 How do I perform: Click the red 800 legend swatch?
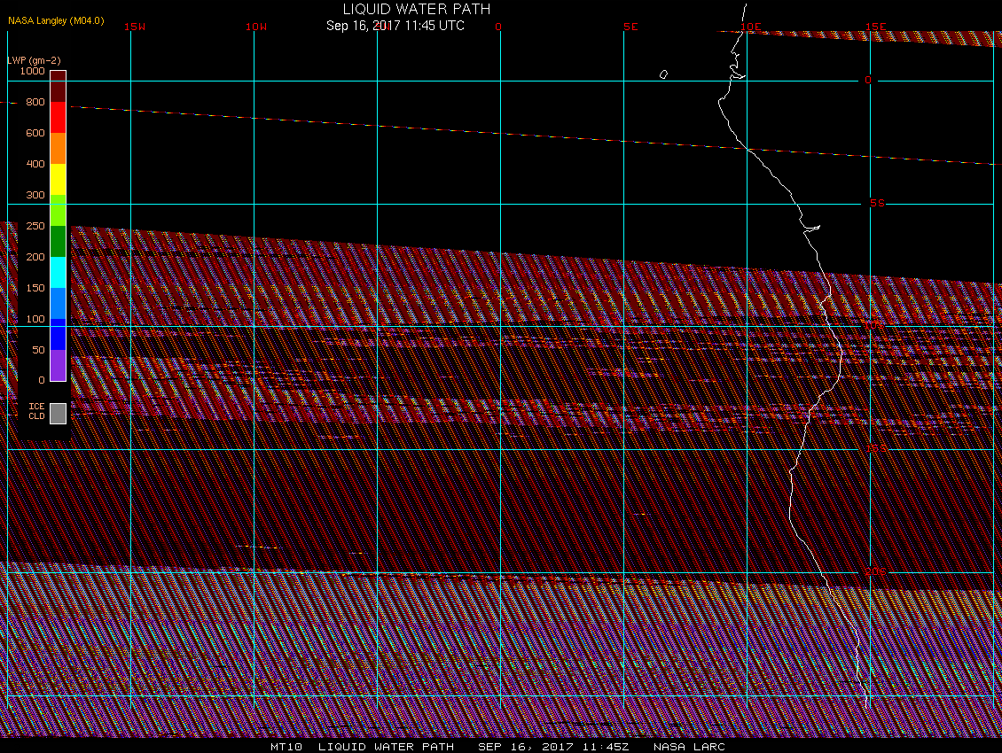59,118
